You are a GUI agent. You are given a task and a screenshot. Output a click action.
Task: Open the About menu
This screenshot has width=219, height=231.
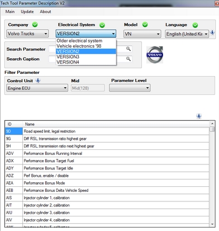tap(45, 12)
